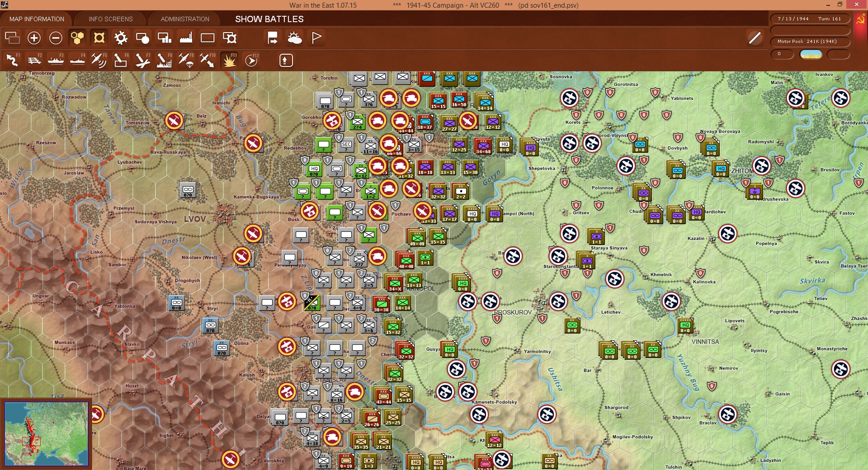Toggle the highlighted battle sites button
This screenshot has height=470, width=868.
coord(99,38)
